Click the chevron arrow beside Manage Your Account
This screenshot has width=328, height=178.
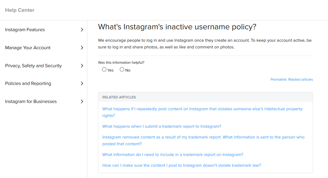coord(82,48)
